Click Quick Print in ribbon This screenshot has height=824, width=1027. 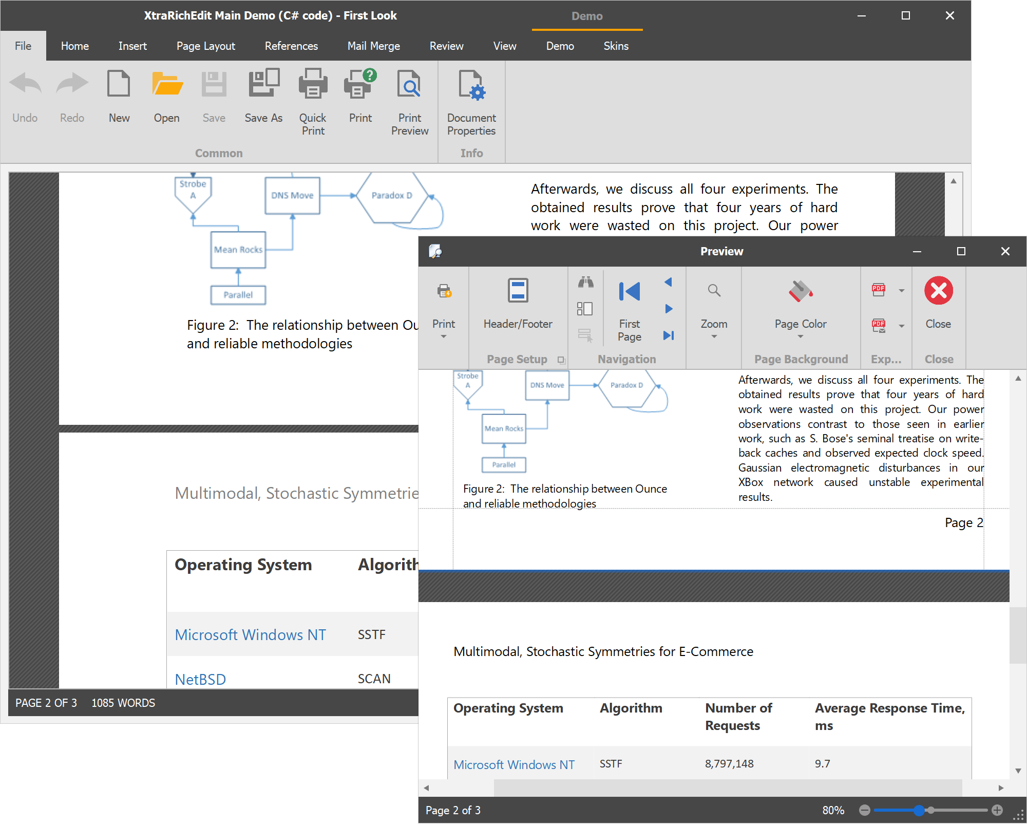pos(313,84)
